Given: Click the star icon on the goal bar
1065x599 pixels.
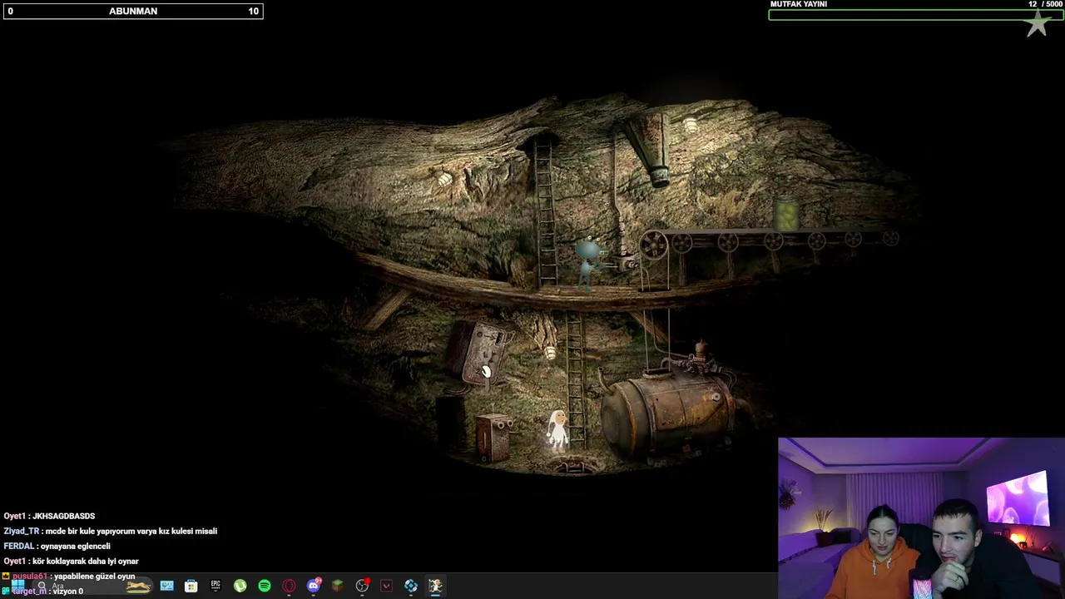Looking at the screenshot, I should point(1038,23).
